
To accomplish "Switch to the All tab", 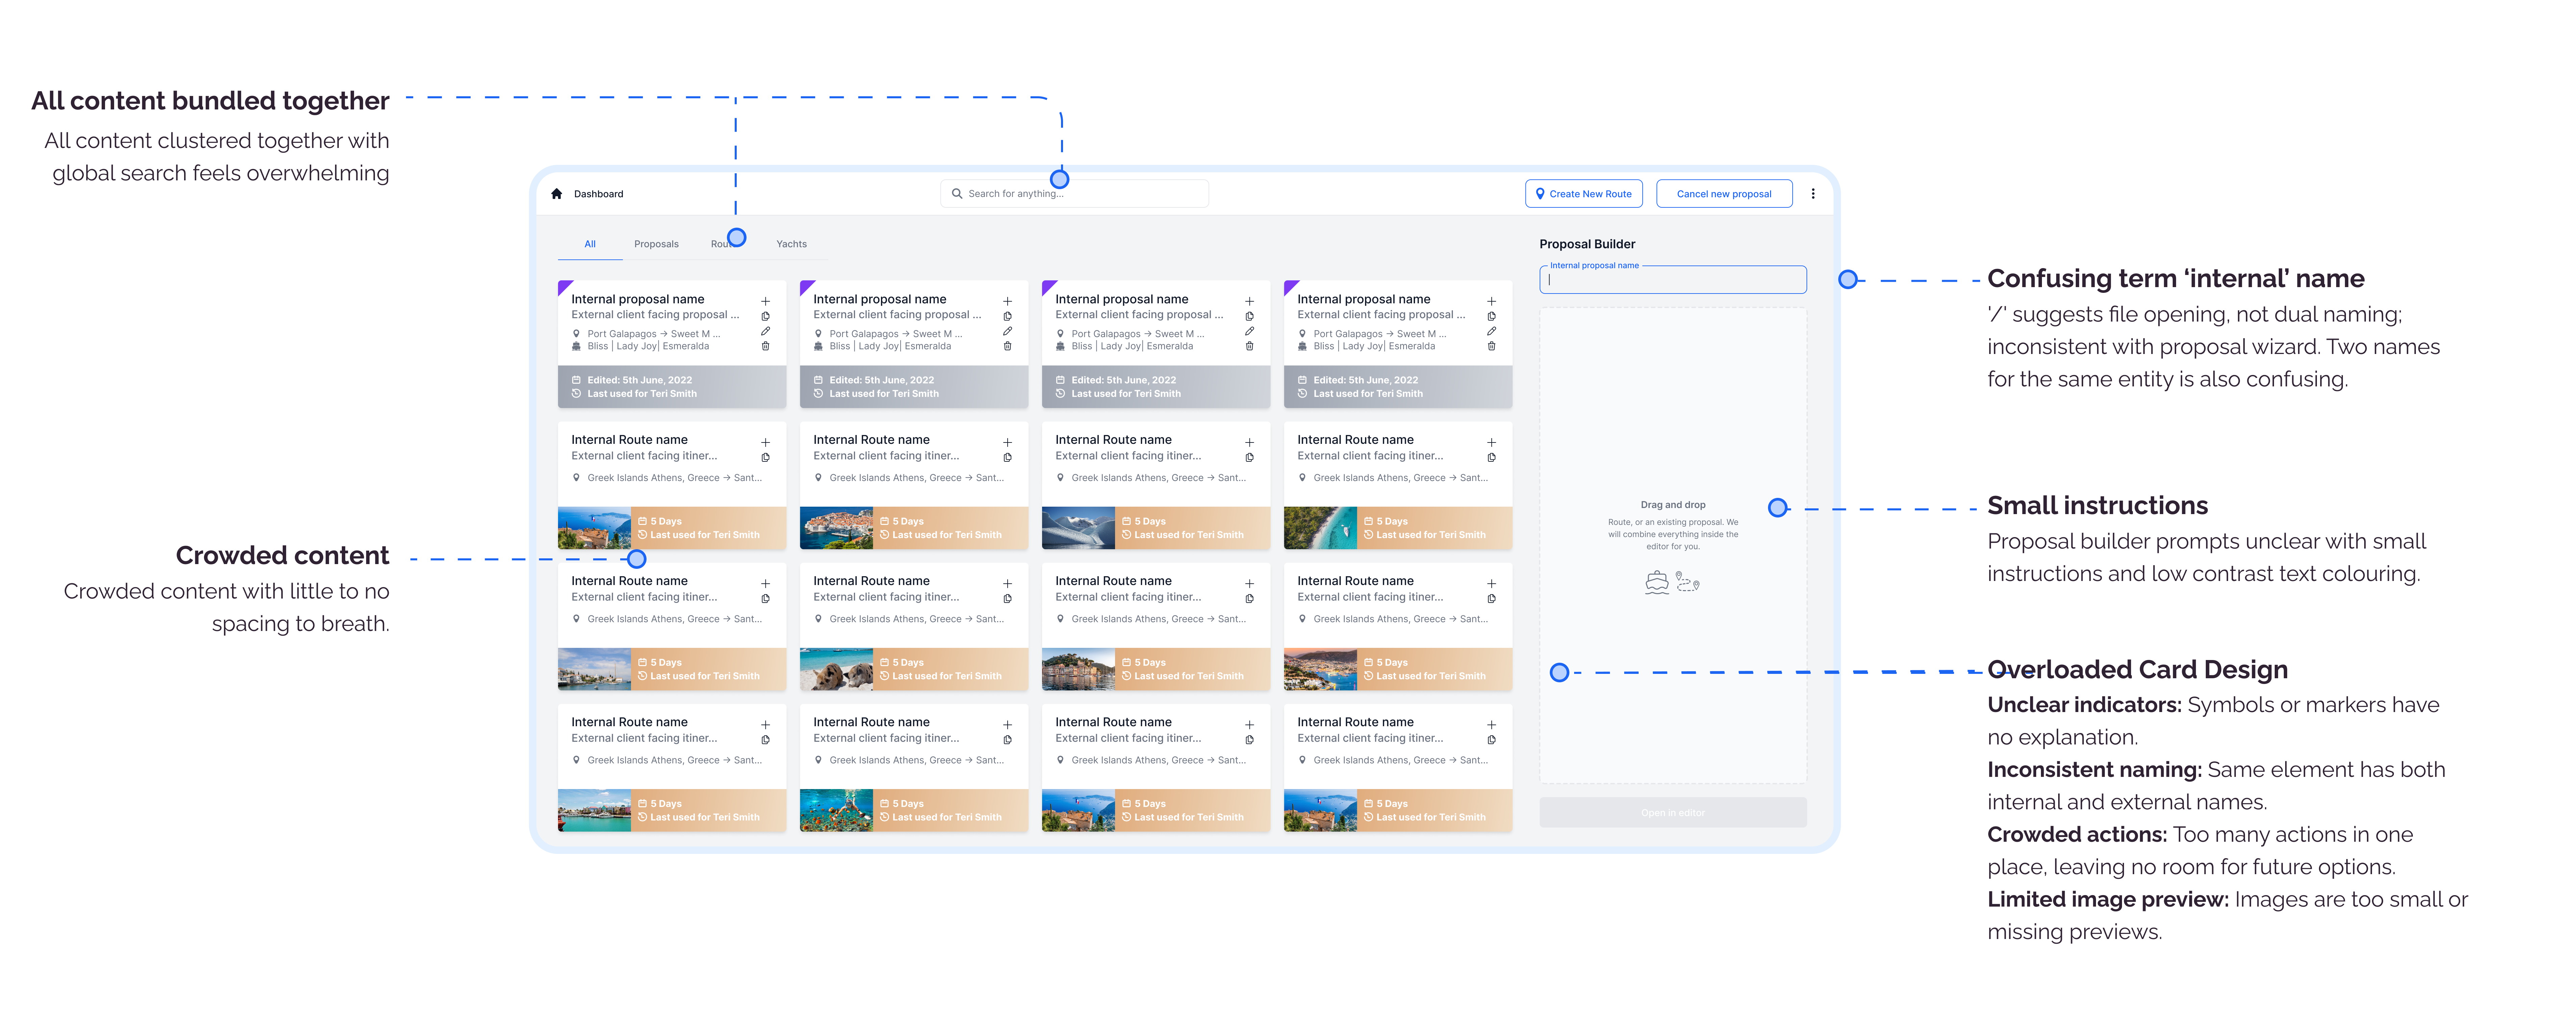I will 590,244.
